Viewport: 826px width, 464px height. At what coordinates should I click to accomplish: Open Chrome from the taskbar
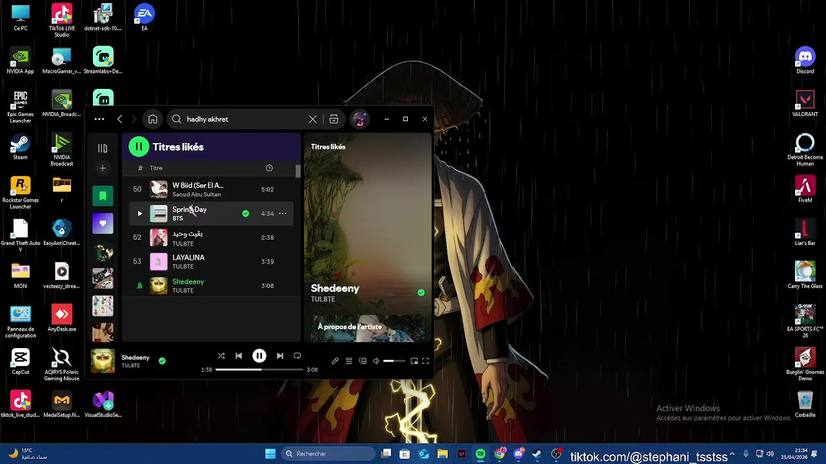coord(499,454)
